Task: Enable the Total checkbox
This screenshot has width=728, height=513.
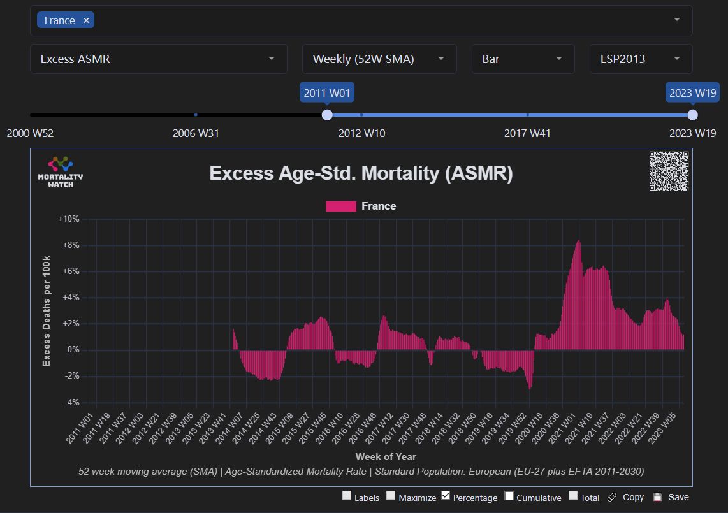Action: [573, 496]
